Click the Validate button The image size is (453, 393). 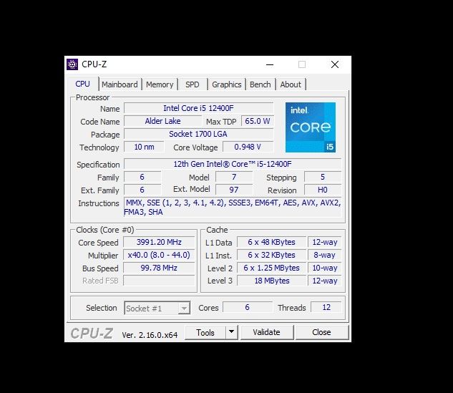(267, 332)
